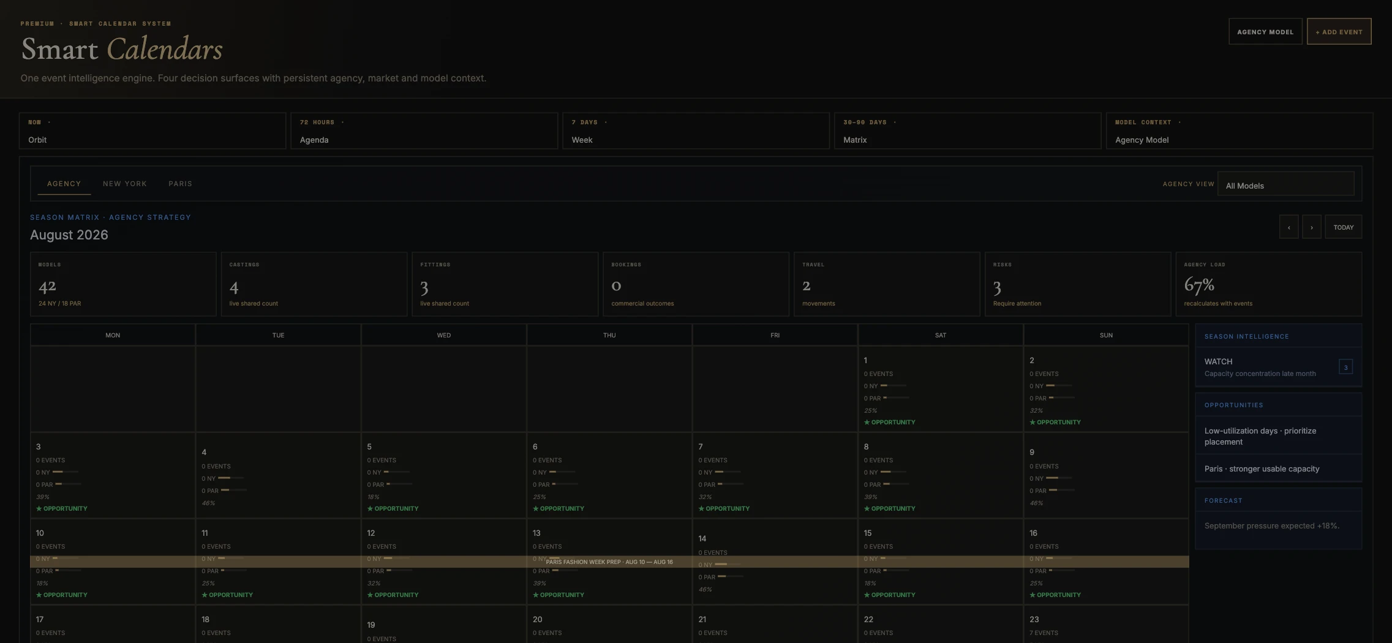Select the August 4 day cell
This screenshot has width=1392, height=643.
(278, 476)
